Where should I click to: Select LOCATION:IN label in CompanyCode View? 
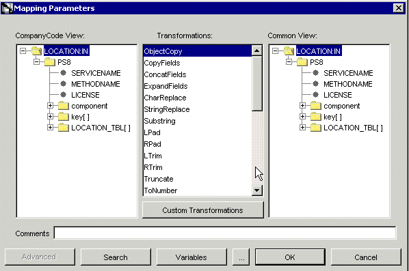(66, 51)
